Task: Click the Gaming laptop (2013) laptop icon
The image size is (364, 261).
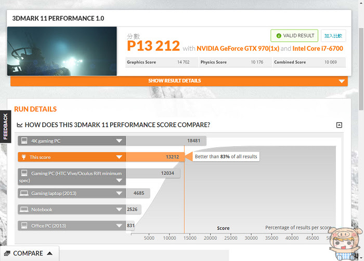Action: click(24, 193)
